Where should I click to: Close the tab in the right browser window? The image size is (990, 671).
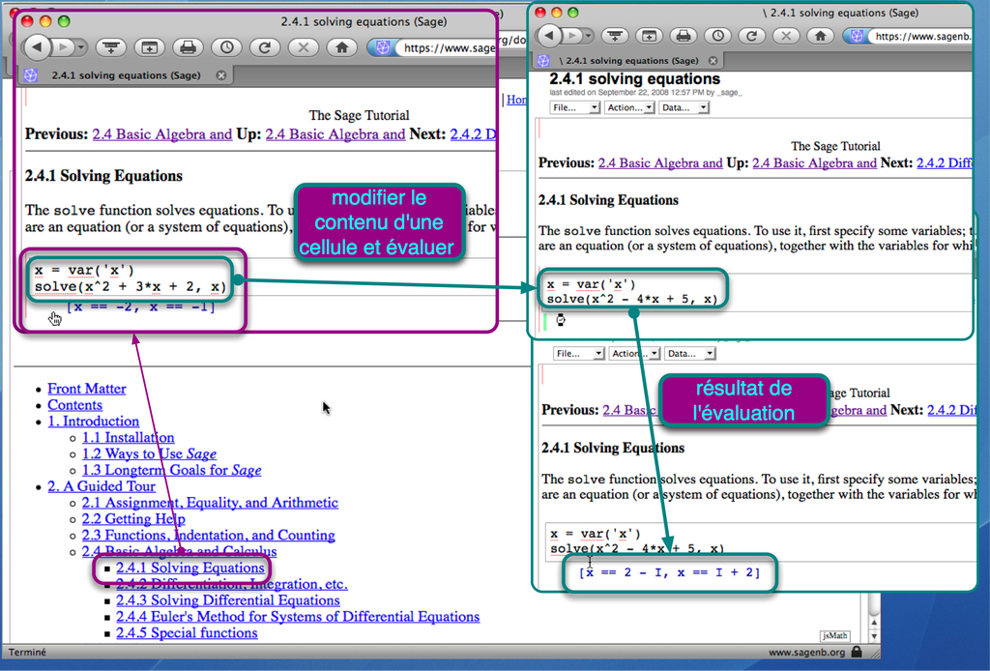(713, 61)
